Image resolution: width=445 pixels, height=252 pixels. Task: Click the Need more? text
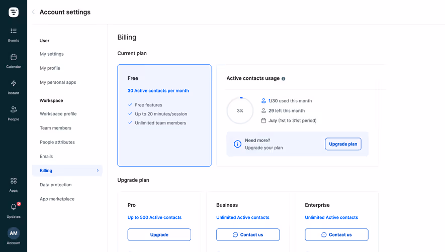point(257,141)
